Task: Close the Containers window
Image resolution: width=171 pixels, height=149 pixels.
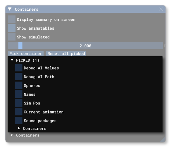Action: click(x=161, y=9)
